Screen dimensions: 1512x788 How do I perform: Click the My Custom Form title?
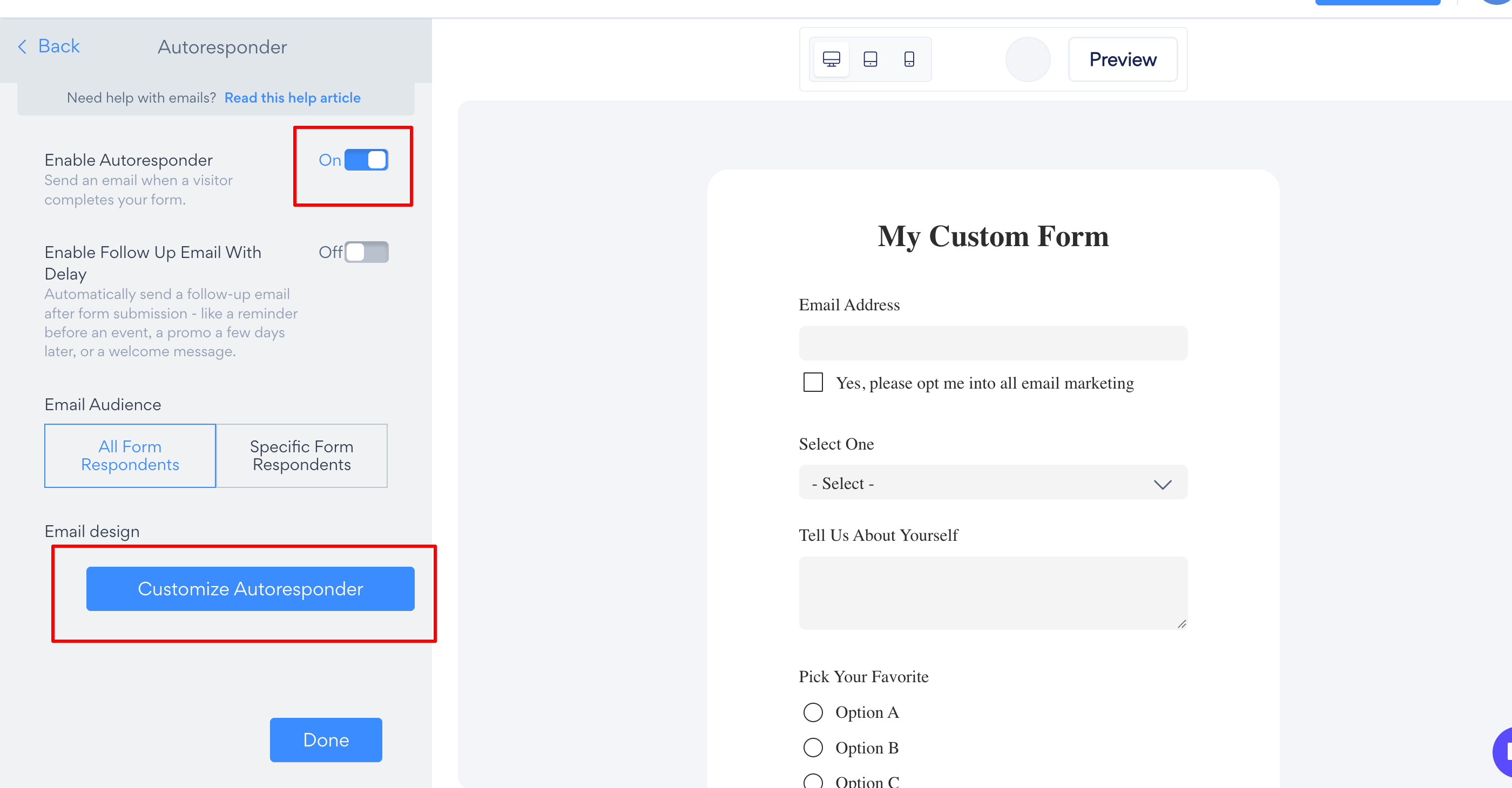pyautogui.click(x=993, y=236)
